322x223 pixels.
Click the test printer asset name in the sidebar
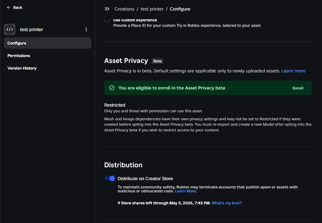click(31, 29)
